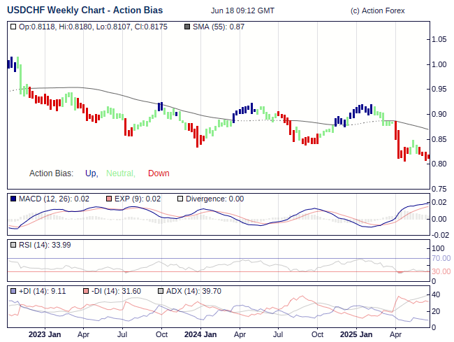Click the +DI (14) legend swatch
This screenshot has height=342, width=454.
(x=13, y=291)
